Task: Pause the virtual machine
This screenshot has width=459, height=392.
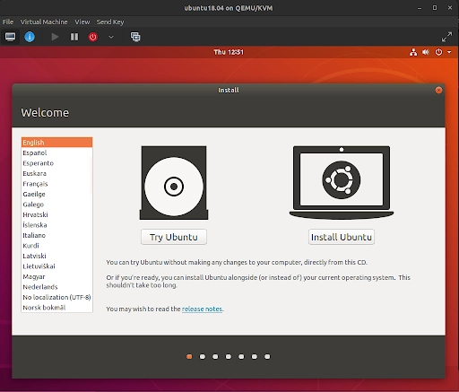Action: coord(74,37)
